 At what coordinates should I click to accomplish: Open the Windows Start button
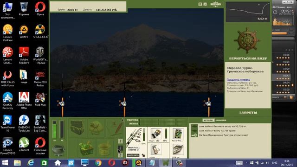5,163
